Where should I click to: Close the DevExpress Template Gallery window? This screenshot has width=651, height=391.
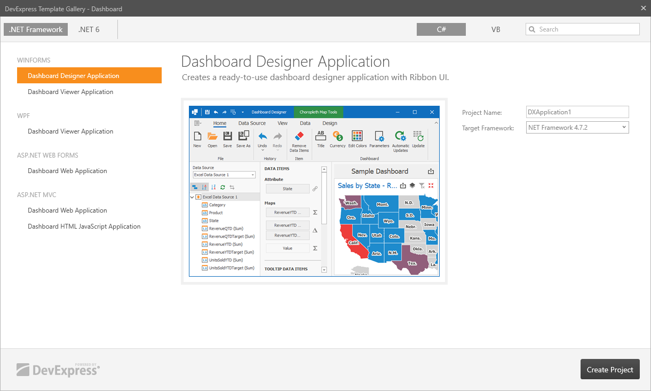pos(643,8)
